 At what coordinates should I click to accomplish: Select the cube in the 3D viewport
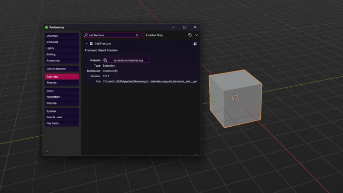pos(235,99)
